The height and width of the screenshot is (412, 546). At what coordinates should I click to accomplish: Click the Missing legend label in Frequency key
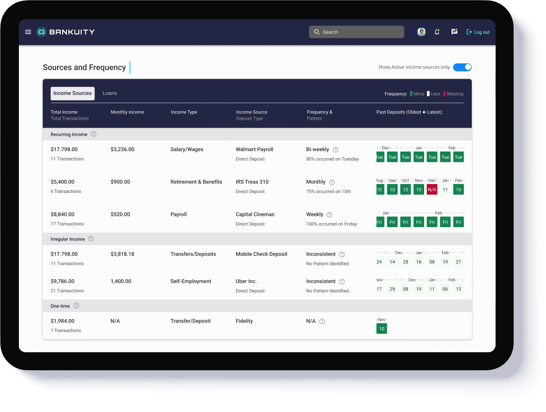pyautogui.click(x=454, y=94)
